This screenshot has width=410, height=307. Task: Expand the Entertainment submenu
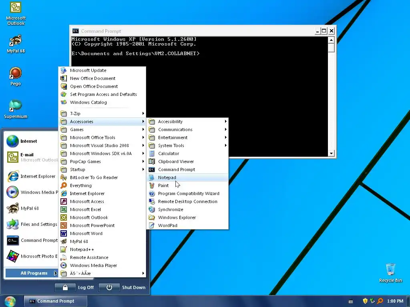(x=187, y=138)
